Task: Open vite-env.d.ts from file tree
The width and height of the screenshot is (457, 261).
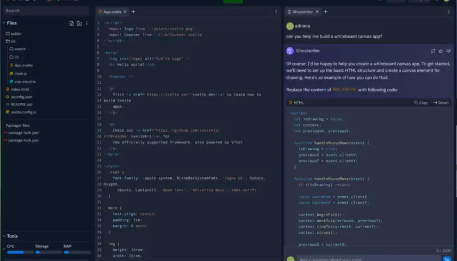Action: 25,82
